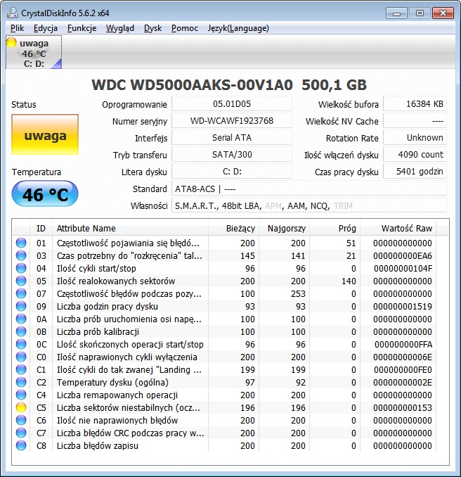This screenshot has width=461, height=477.
Task: Click the Własności features field
Action: (309, 205)
